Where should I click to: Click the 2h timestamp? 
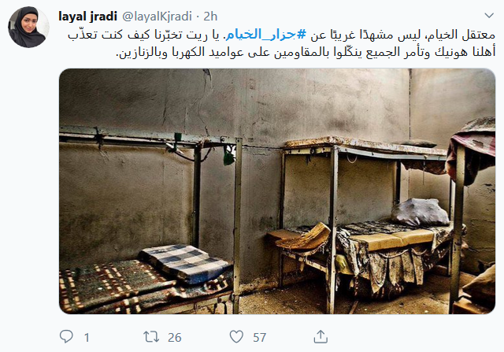coord(210,16)
